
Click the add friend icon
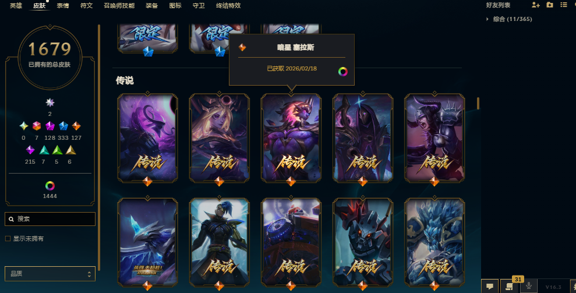pyautogui.click(x=536, y=5)
